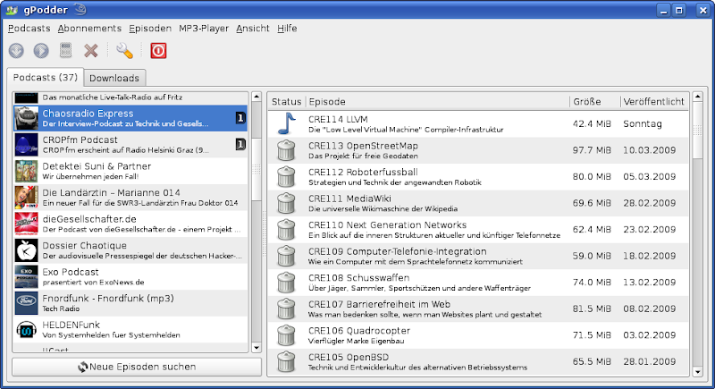Click the trash can icon for CRE113 OpenStreetMap
Image resolution: width=715 pixels, height=389 pixels.
pos(286,150)
